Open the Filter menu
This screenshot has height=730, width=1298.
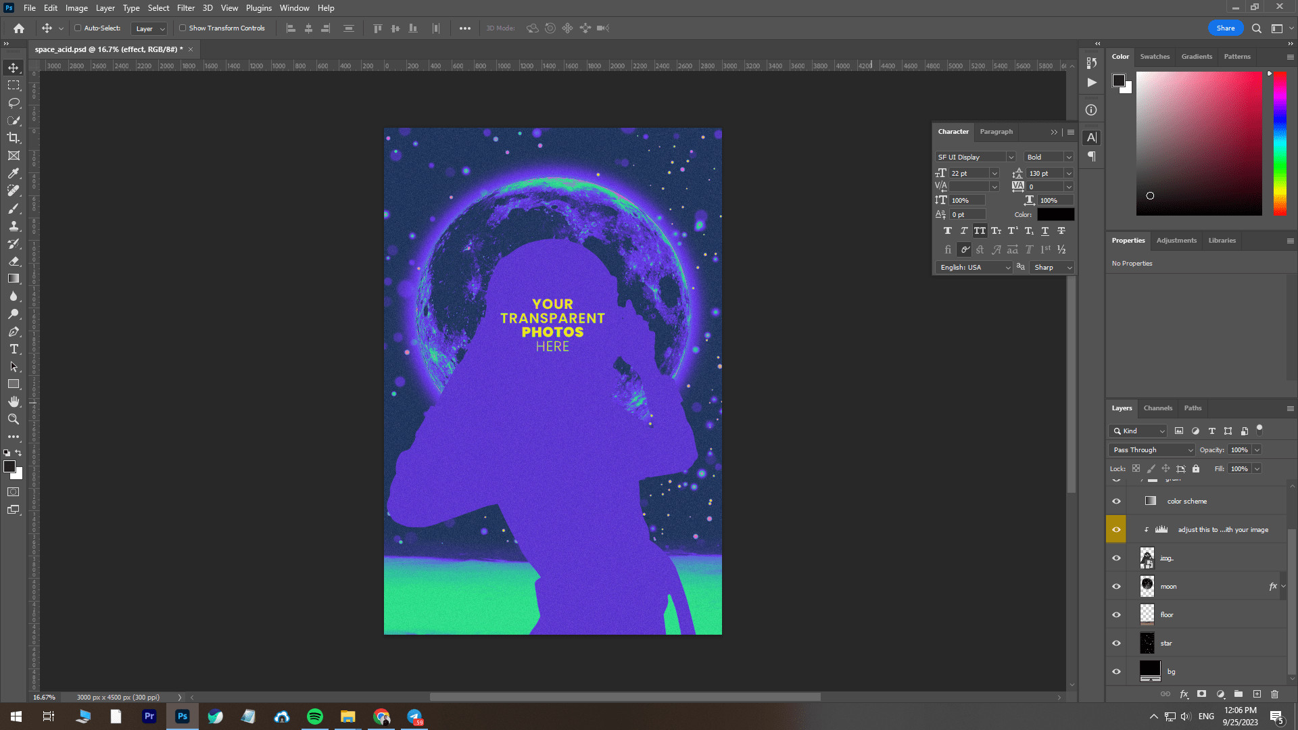pyautogui.click(x=185, y=7)
